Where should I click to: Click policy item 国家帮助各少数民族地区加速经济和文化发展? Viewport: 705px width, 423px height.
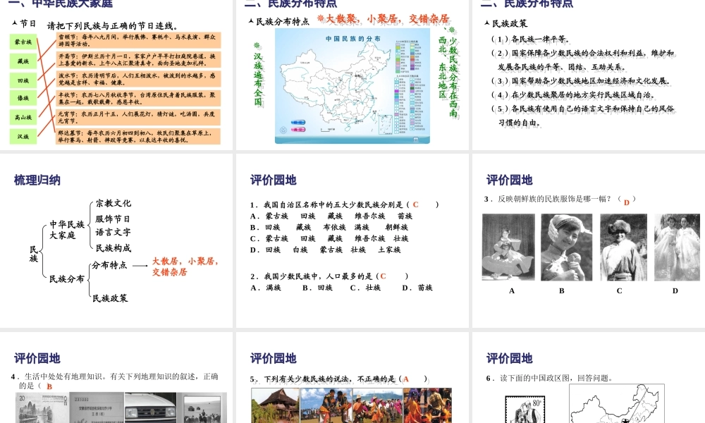pos(582,81)
